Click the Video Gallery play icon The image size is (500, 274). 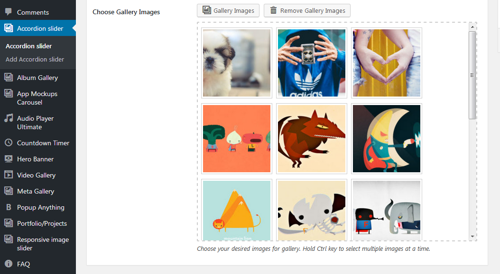click(9, 175)
